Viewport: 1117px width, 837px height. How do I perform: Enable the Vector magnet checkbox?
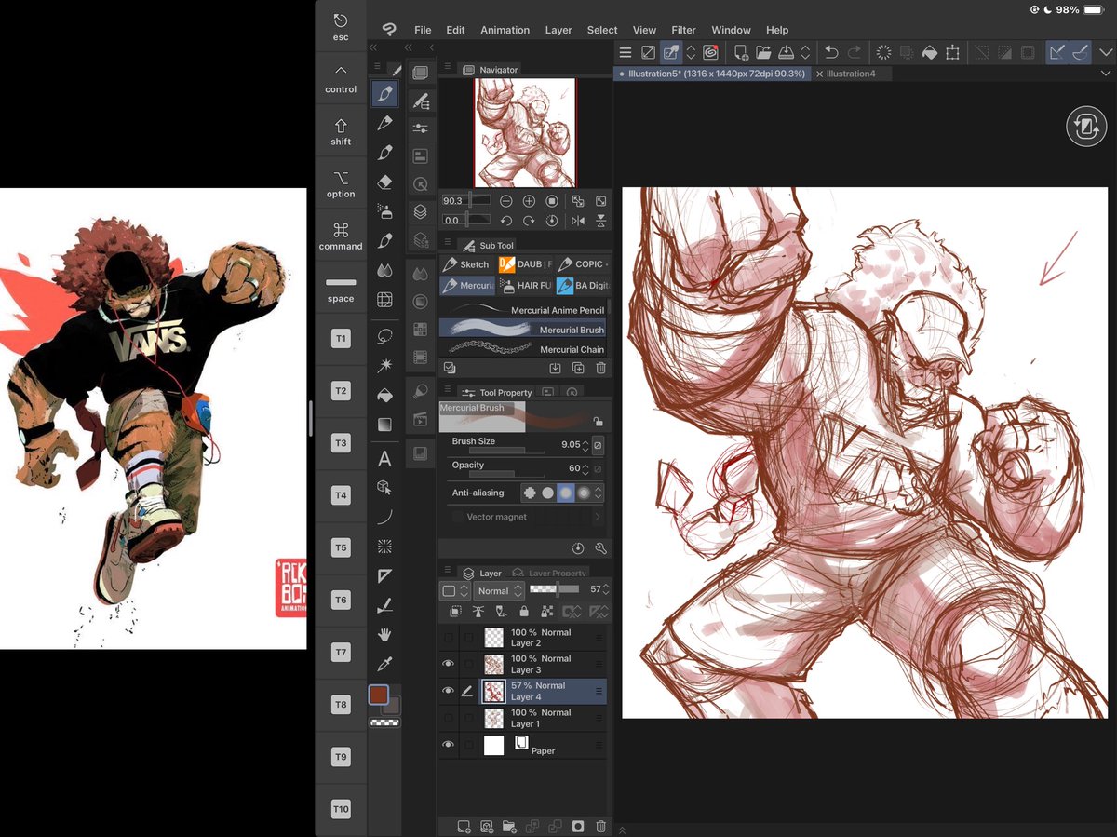(457, 517)
